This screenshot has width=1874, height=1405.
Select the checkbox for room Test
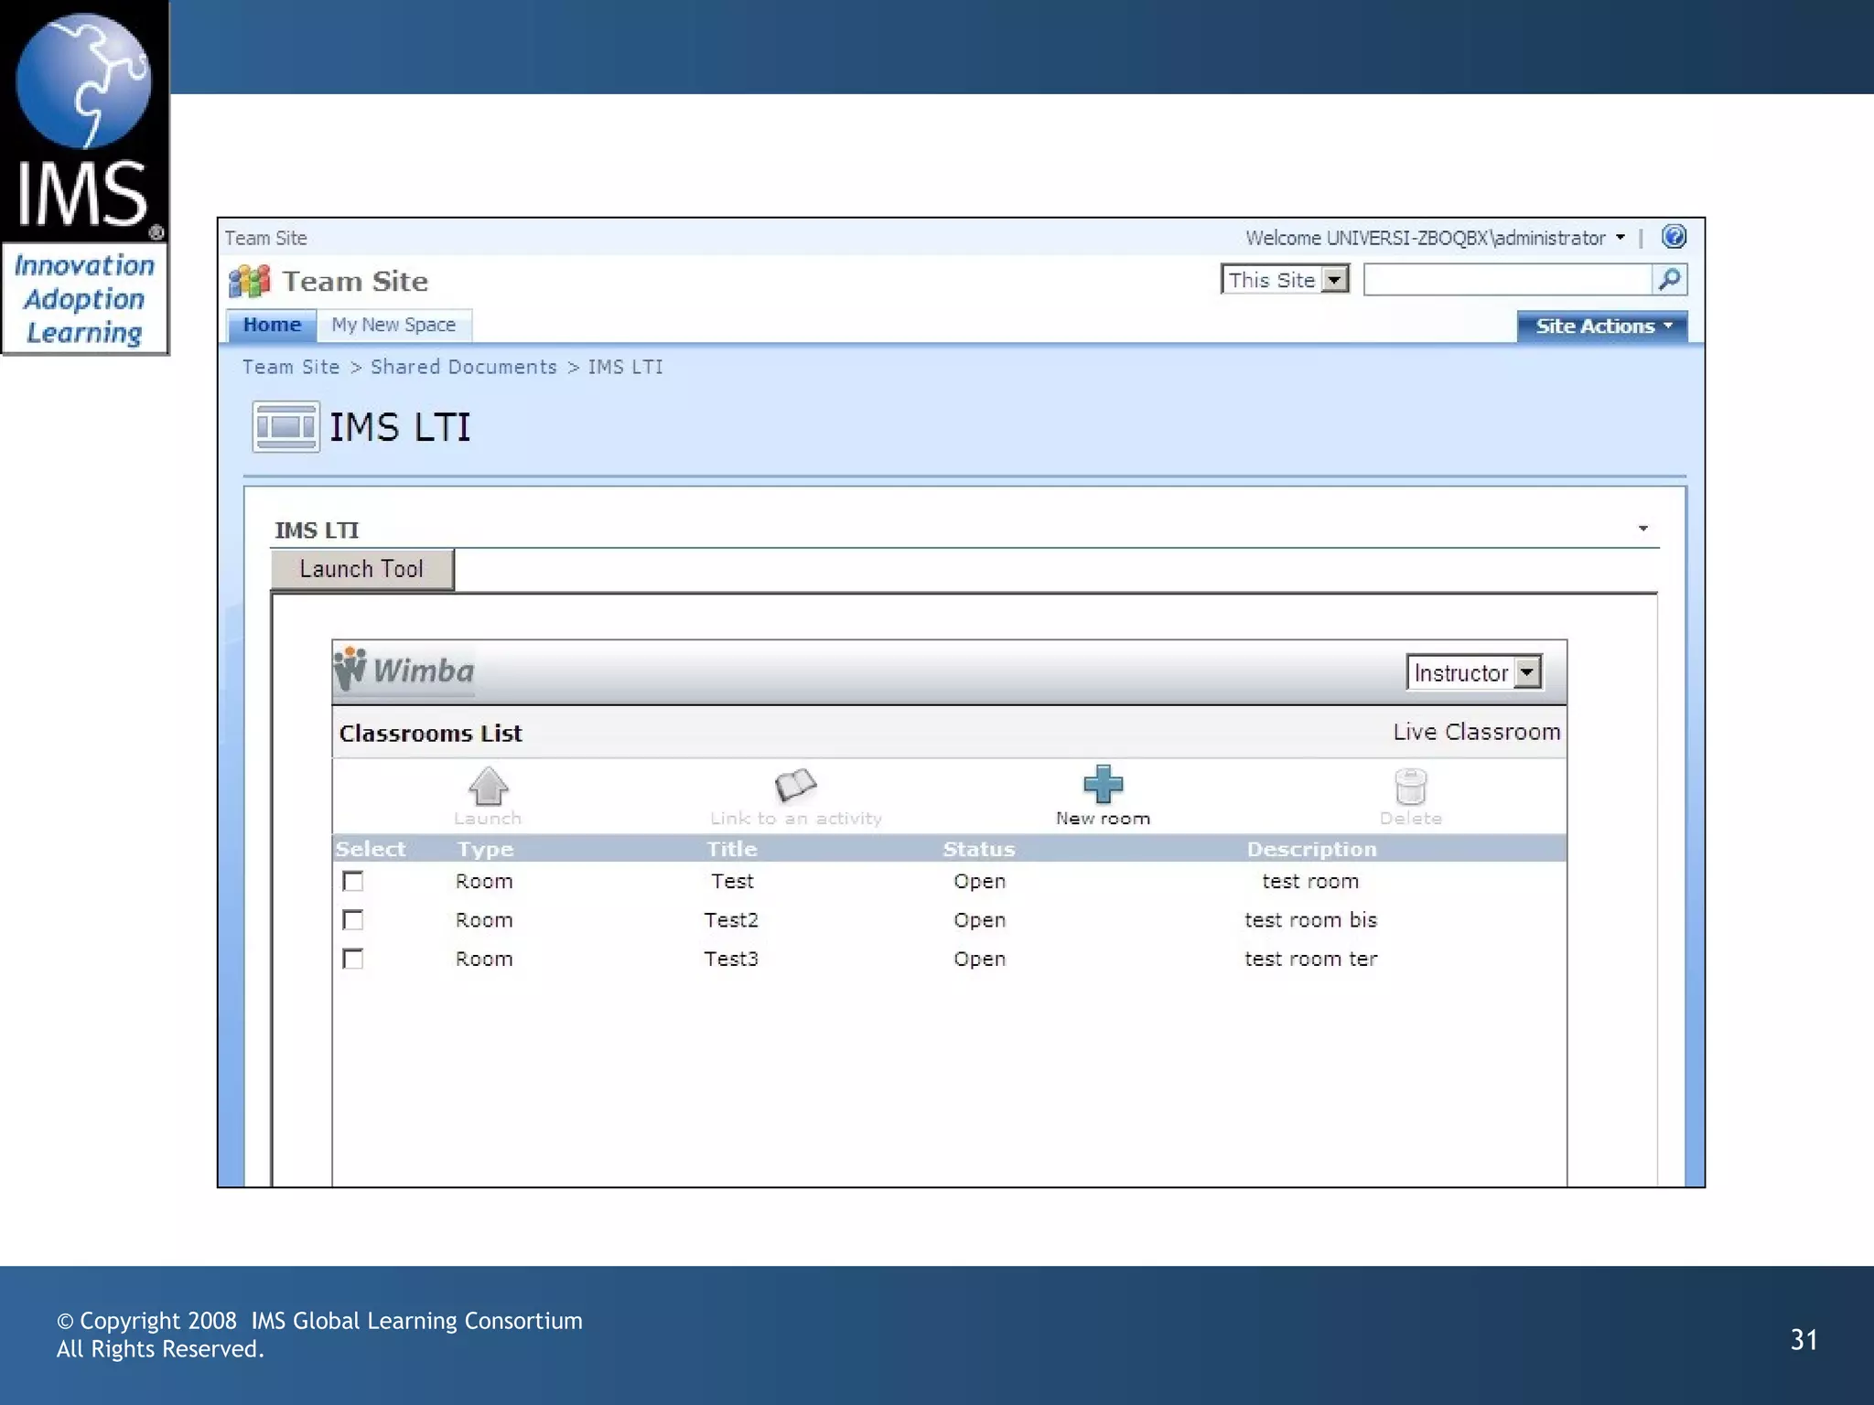pyautogui.click(x=352, y=881)
